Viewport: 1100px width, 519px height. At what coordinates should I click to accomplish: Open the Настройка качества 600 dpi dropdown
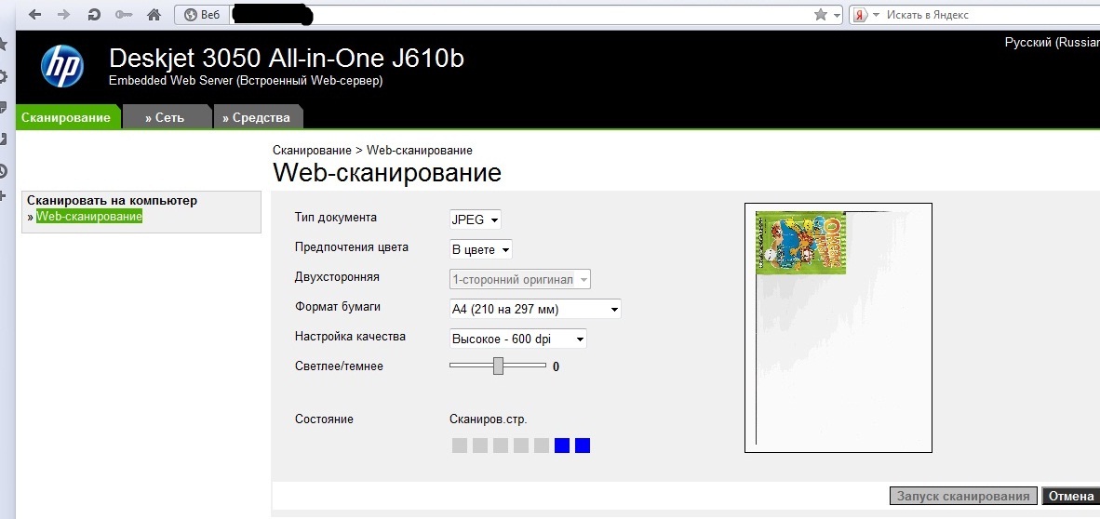point(517,339)
